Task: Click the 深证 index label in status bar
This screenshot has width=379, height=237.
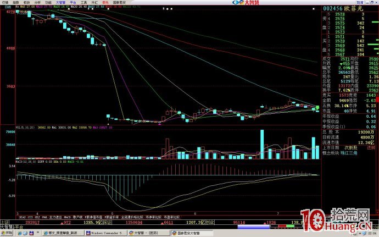Action: [x=107, y=222]
